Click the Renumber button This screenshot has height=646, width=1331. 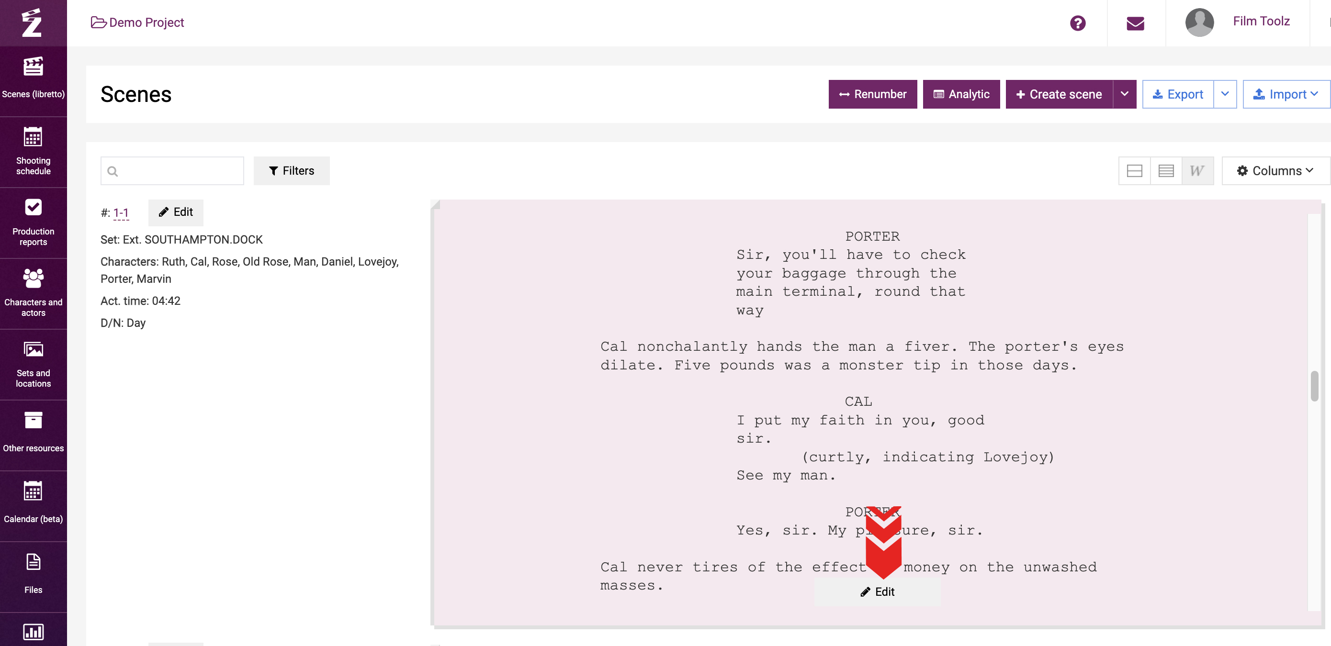click(872, 94)
